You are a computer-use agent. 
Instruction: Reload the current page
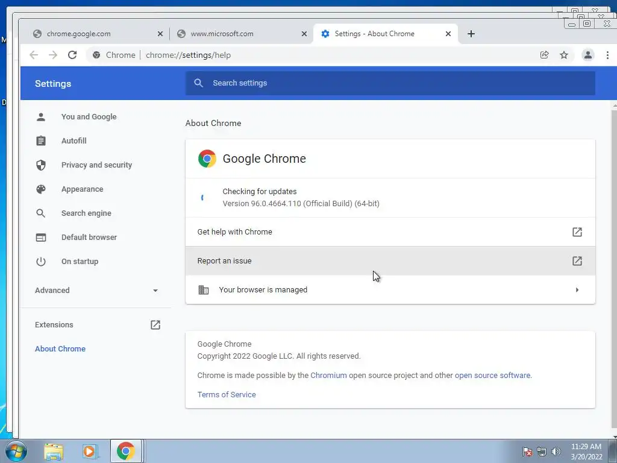click(72, 55)
